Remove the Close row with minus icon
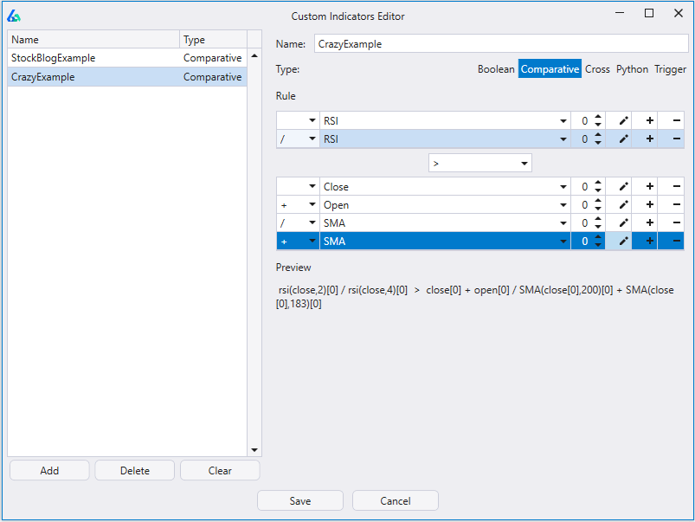 click(676, 187)
